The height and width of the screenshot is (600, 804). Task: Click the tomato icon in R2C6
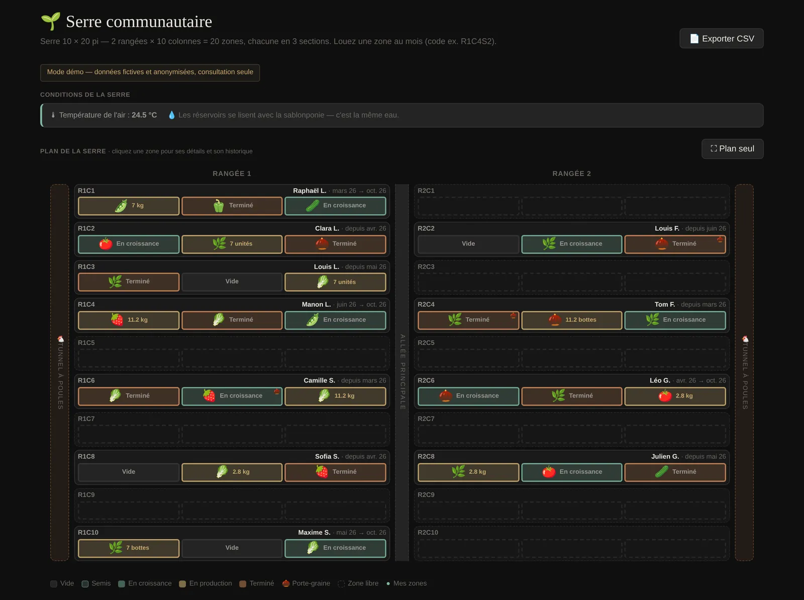pos(665,396)
